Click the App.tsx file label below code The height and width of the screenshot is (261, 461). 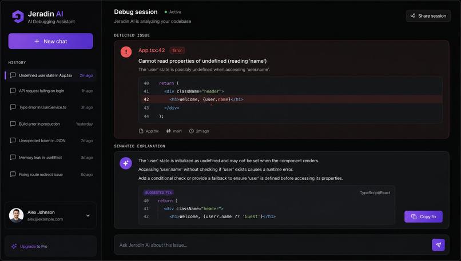152,131
